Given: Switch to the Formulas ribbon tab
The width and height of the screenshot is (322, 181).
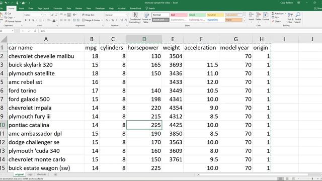Looking at the screenshot, I should [58, 9].
